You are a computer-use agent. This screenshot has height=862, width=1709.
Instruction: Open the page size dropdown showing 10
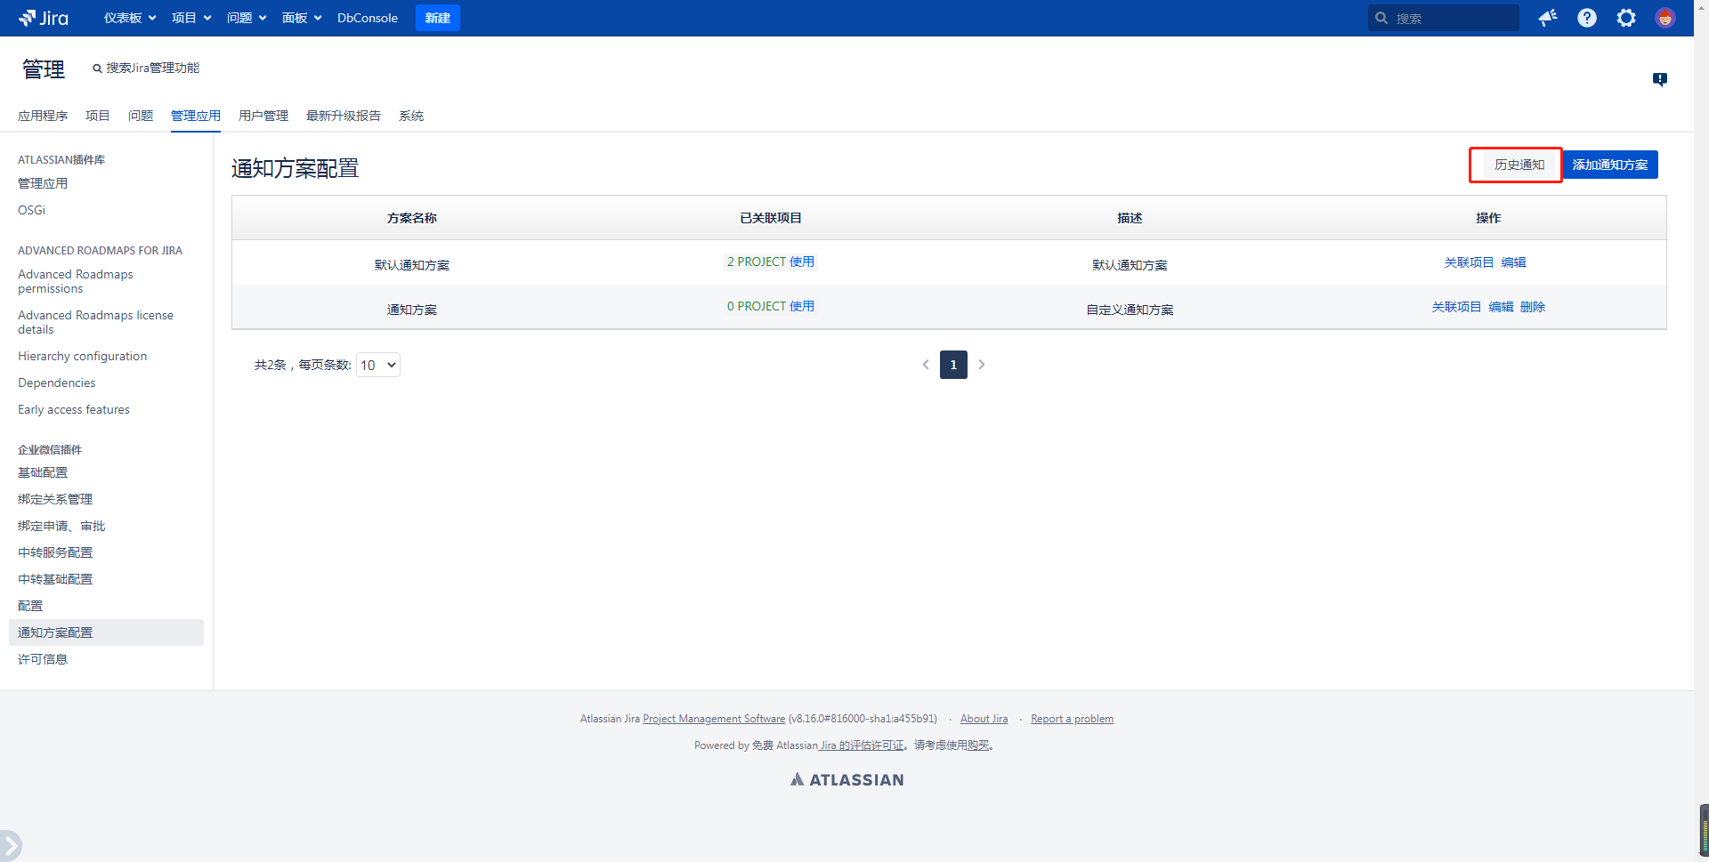378,365
